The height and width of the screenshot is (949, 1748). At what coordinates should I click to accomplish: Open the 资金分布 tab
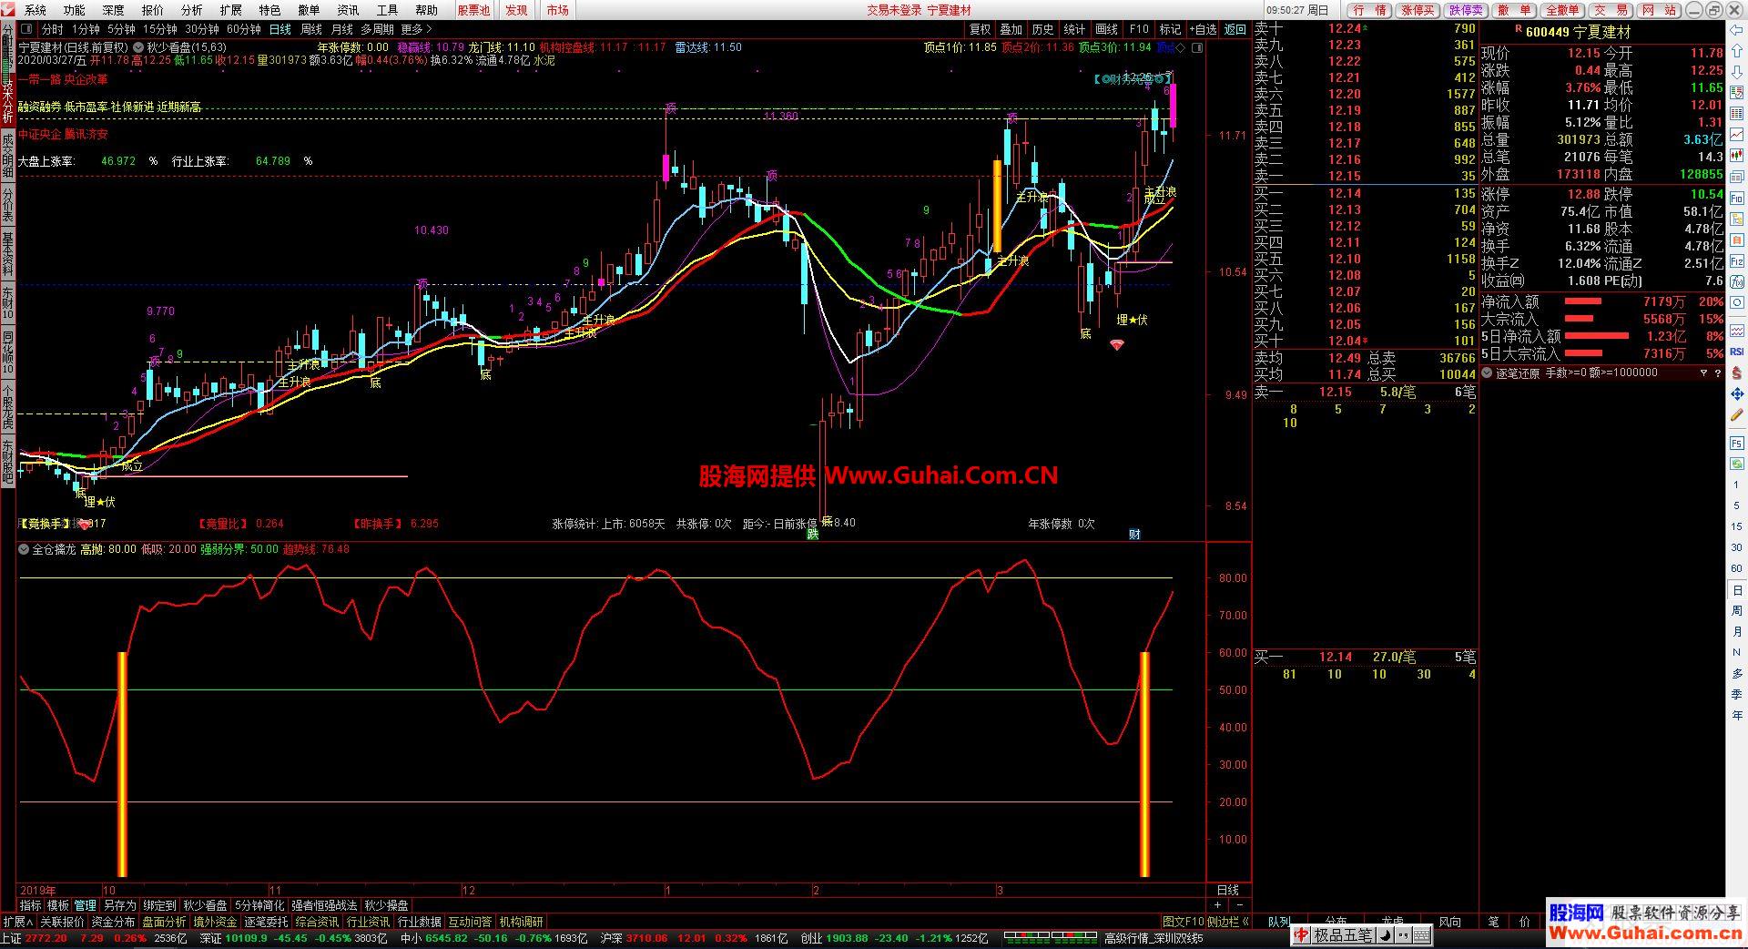coord(113,922)
